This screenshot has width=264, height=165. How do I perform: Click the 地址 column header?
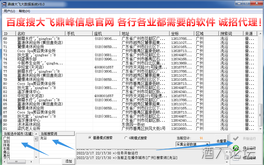click(x=144, y=34)
